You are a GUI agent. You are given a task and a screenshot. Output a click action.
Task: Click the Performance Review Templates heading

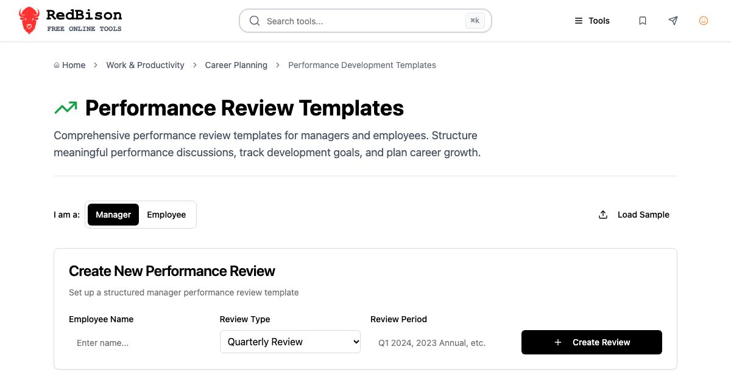point(244,108)
